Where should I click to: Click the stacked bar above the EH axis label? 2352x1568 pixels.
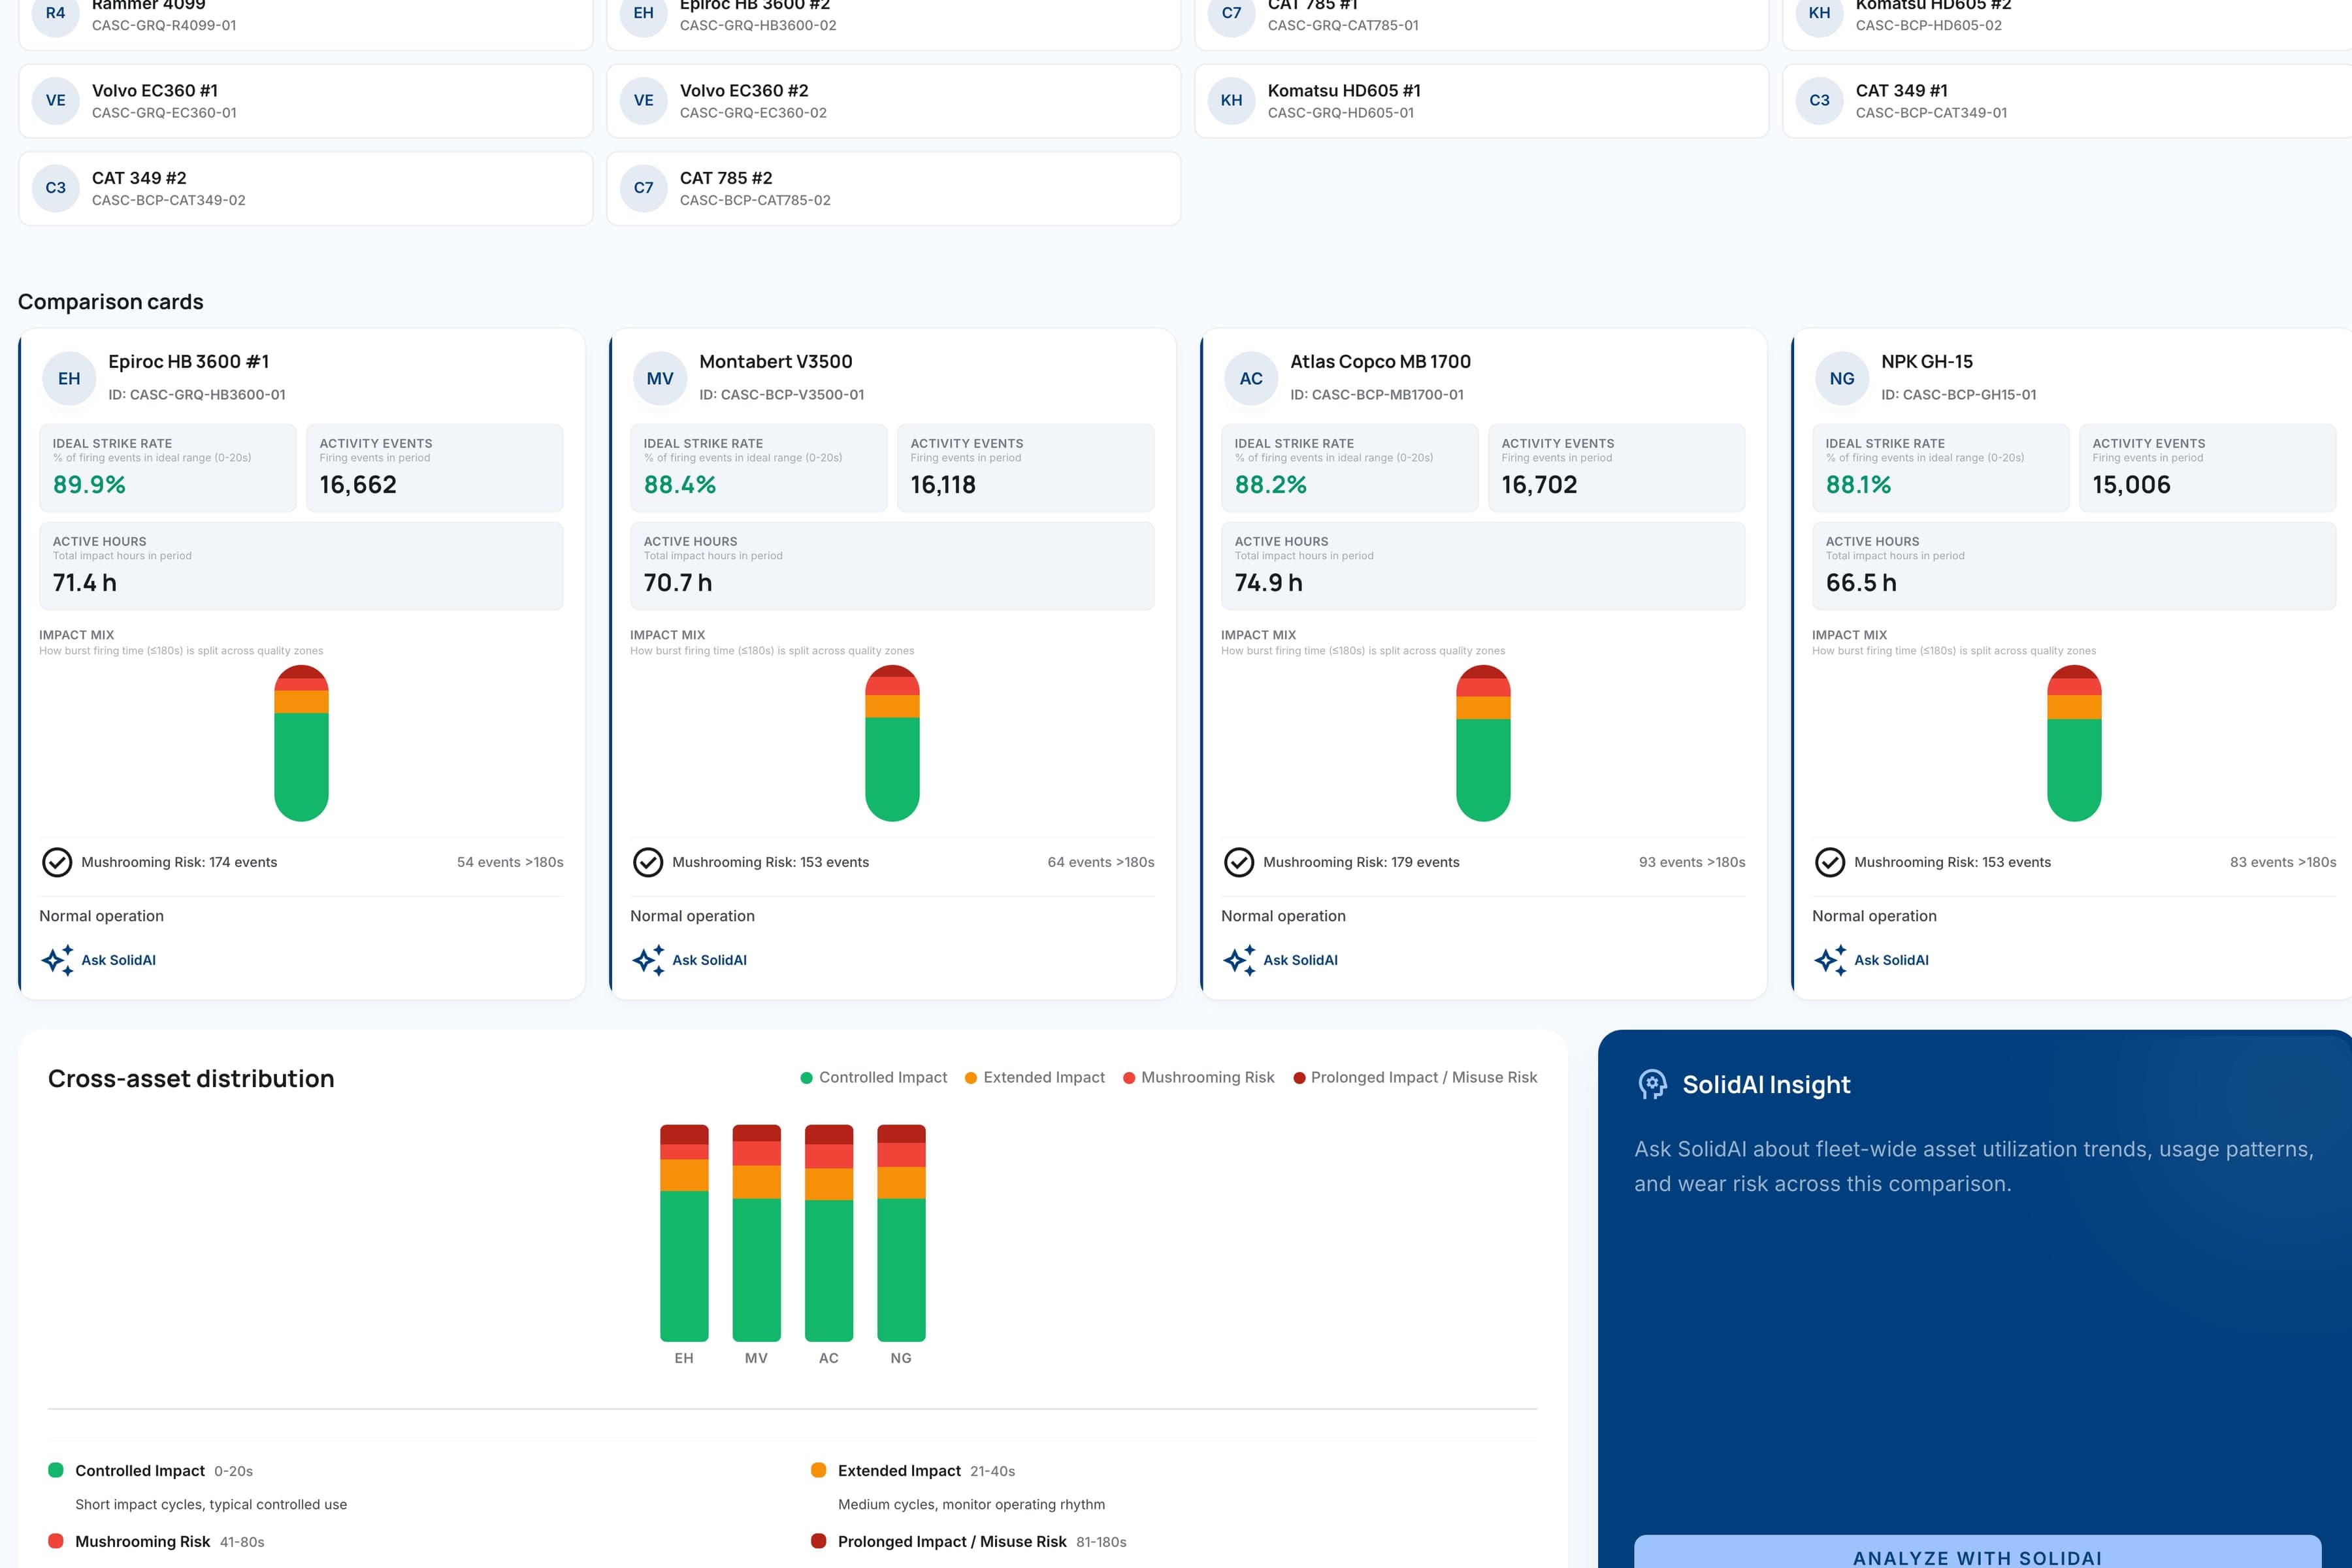coord(684,1233)
